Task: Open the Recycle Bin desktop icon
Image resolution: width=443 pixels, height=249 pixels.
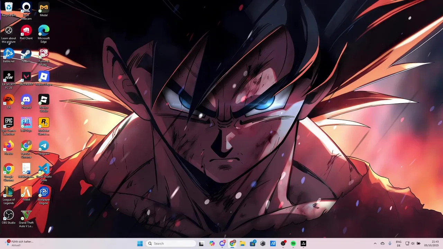Action: coord(9,9)
